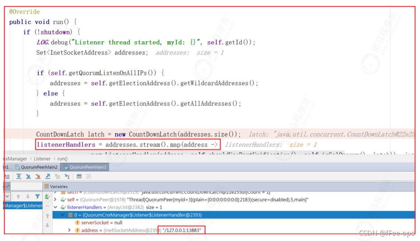Open the Evaluate Expression calculator icon

click(x=79, y=176)
